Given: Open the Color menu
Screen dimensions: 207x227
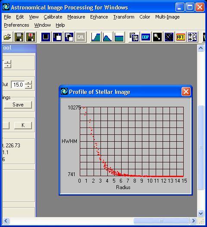Looking at the screenshot, I should pos(144,17).
